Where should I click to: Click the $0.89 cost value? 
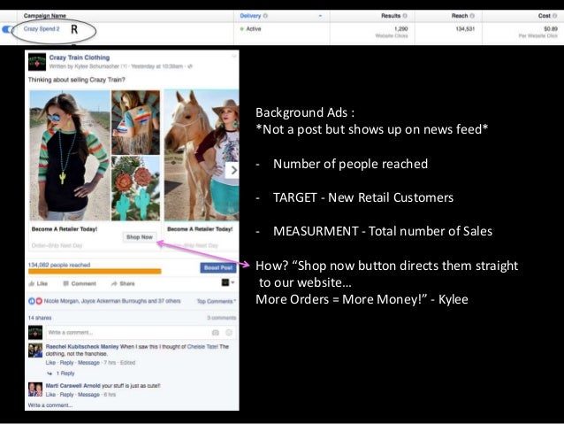(x=551, y=28)
